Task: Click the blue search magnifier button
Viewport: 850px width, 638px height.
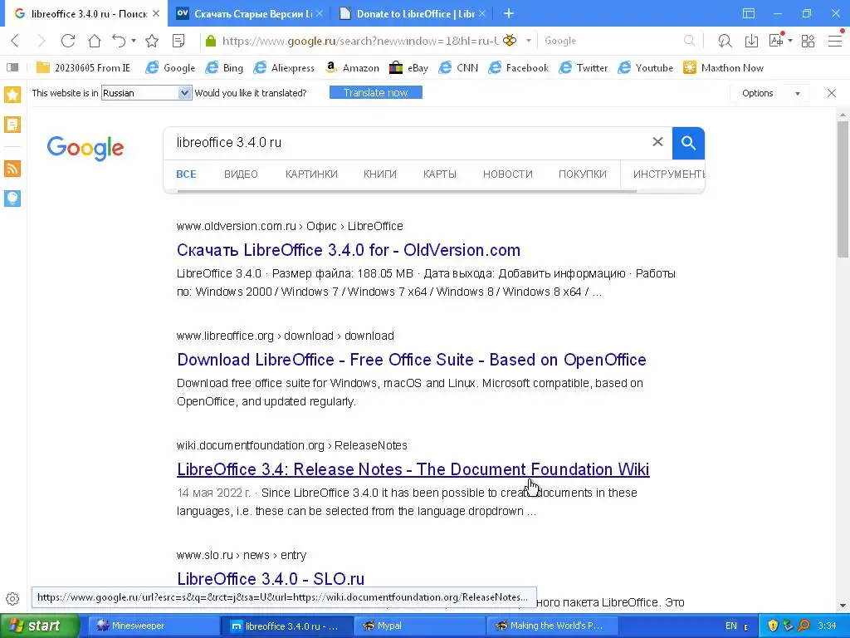Action: point(688,143)
